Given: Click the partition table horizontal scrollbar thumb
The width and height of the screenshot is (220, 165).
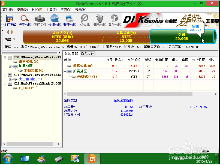Looking at the screenshot, I should tap(130, 94).
